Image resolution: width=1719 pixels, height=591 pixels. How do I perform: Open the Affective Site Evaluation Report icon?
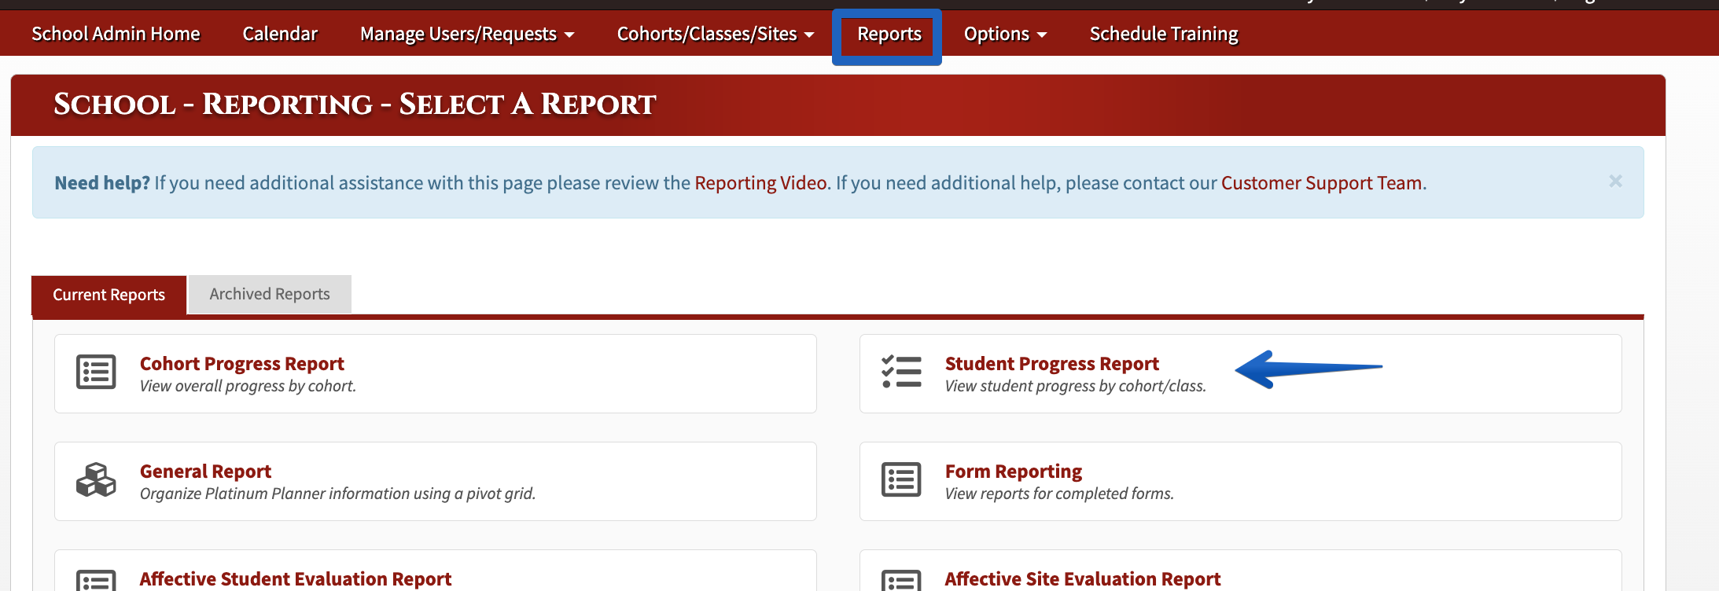point(901,580)
